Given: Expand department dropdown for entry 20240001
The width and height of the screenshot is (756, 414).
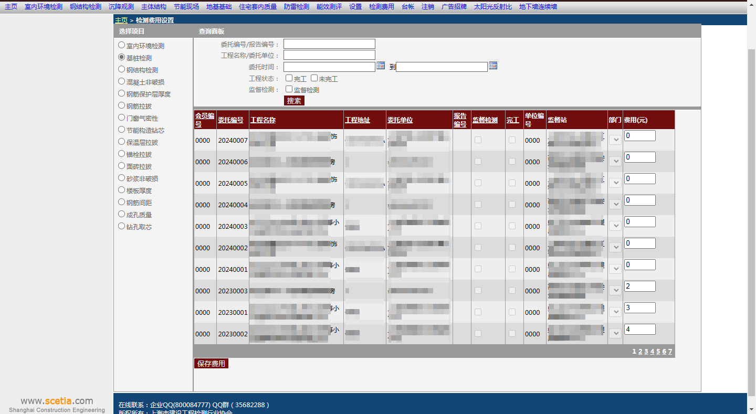Looking at the screenshot, I should (615, 269).
